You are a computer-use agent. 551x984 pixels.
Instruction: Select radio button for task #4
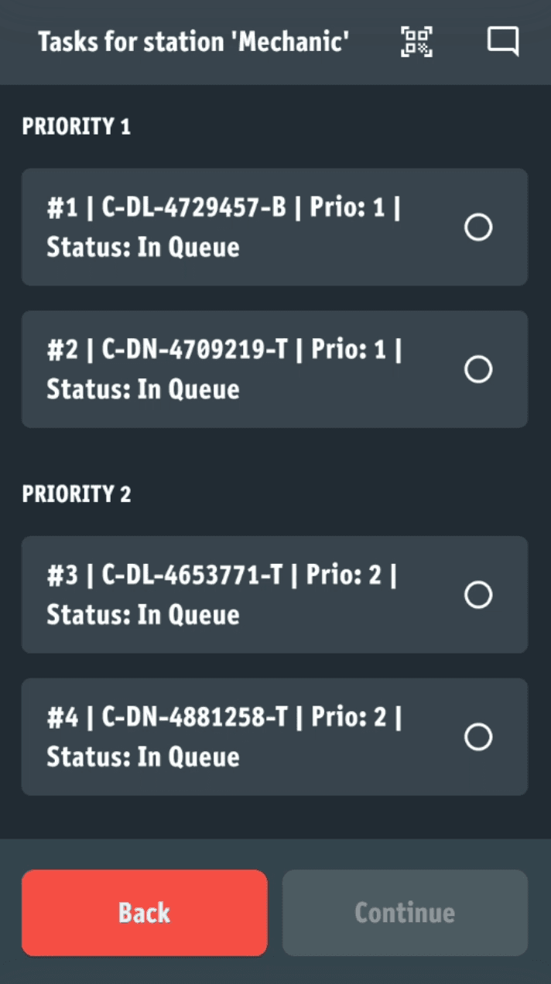[478, 736]
